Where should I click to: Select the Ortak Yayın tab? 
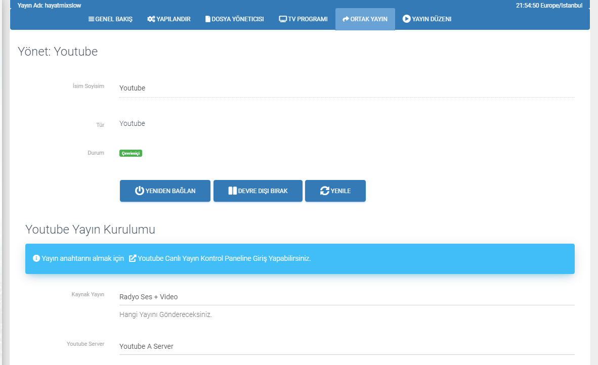point(365,19)
